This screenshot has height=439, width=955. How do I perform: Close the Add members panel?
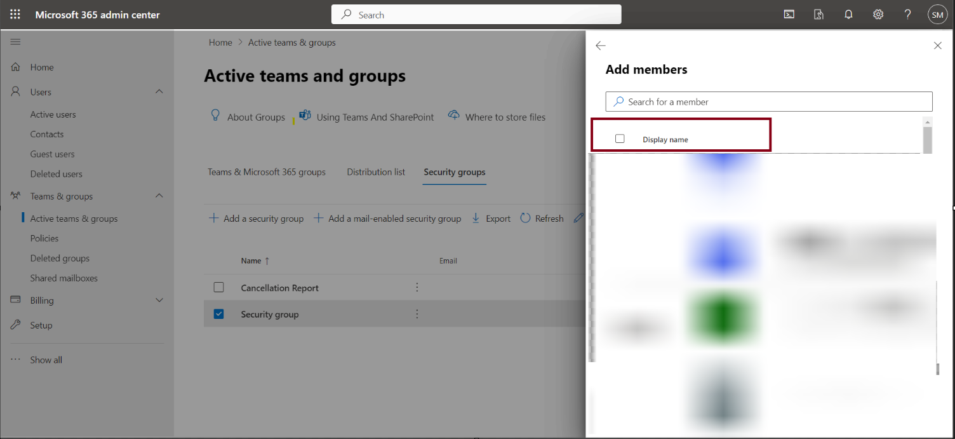click(938, 46)
